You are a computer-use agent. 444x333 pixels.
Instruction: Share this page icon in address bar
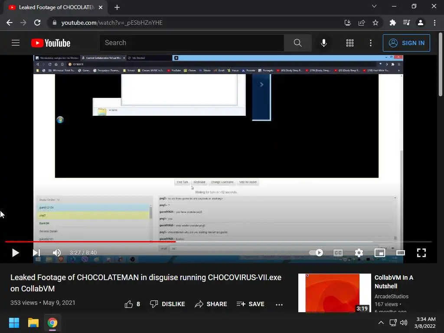click(x=361, y=23)
